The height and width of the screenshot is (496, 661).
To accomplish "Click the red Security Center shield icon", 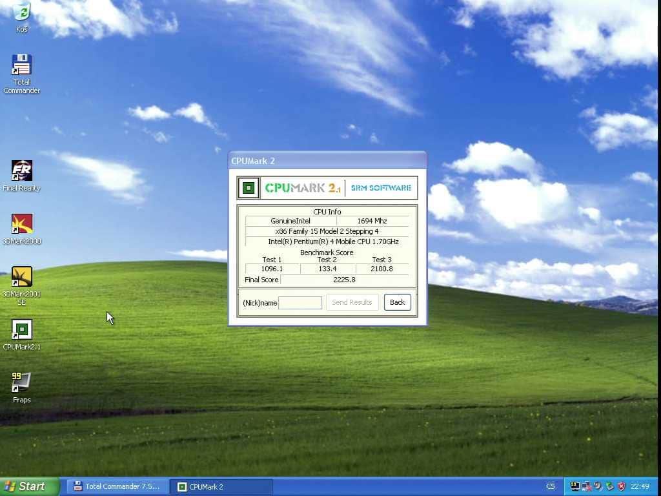I will [x=622, y=486].
